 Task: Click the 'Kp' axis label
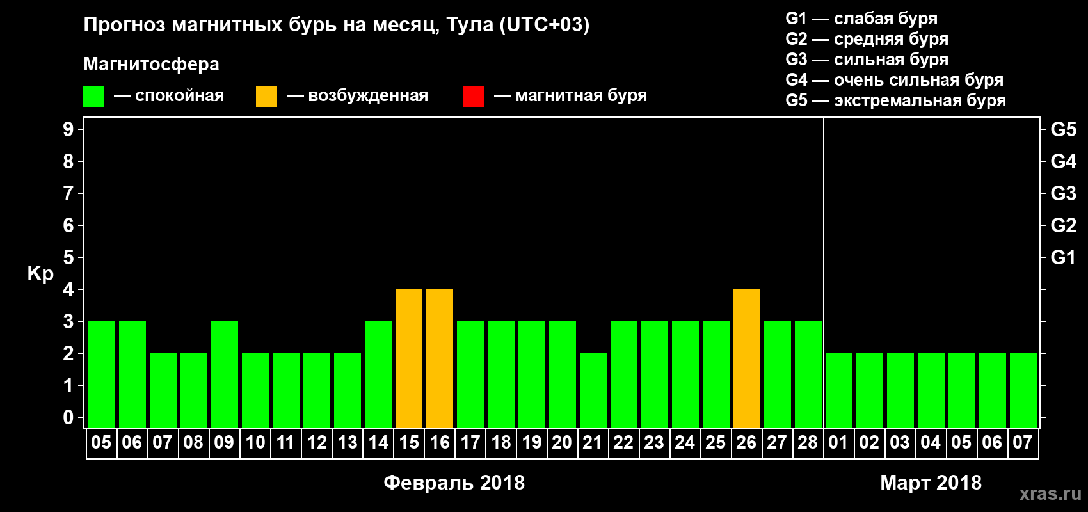coord(40,274)
